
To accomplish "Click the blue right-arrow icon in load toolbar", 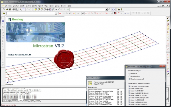I will point(125,13).
